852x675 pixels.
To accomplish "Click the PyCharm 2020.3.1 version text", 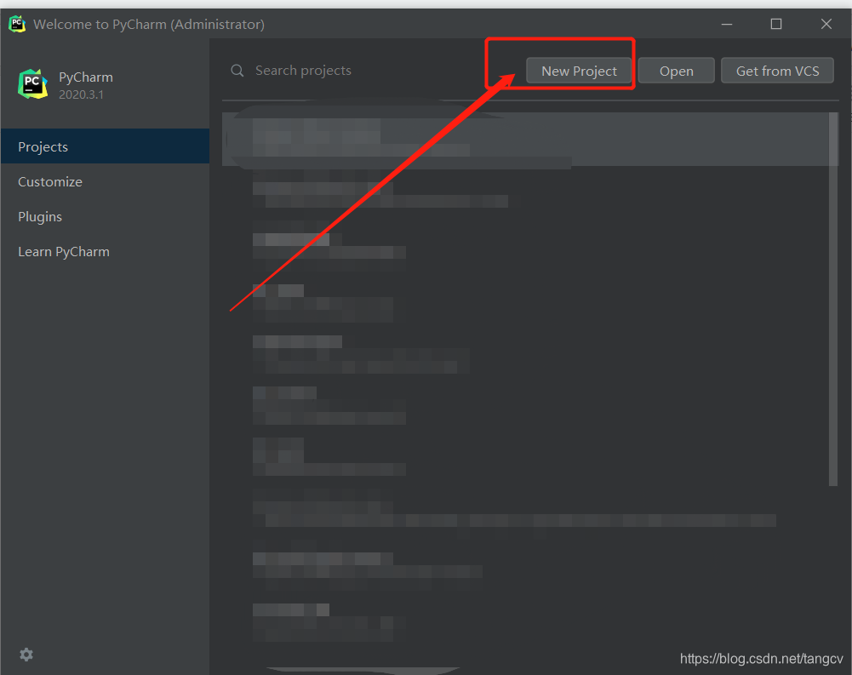I will pyautogui.click(x=81, y=94).
